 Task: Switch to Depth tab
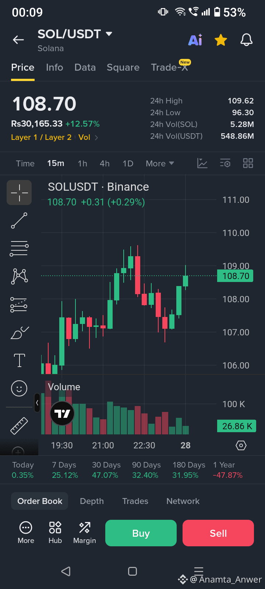pos(92,501)
